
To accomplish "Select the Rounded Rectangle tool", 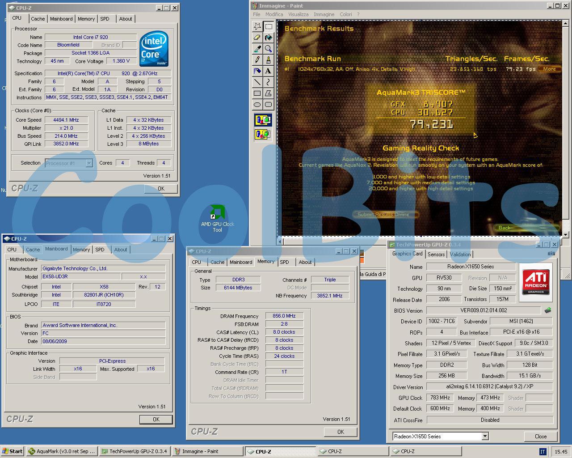I will [268, 104].
